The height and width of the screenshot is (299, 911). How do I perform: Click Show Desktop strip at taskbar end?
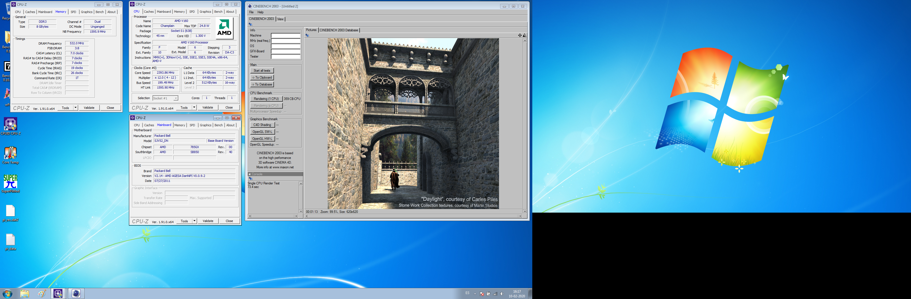[x=530, y=294]
